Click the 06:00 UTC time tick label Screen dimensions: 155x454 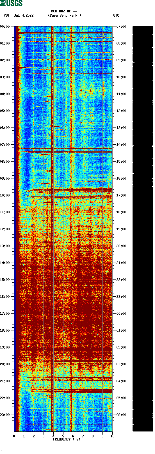click(121, 415)
